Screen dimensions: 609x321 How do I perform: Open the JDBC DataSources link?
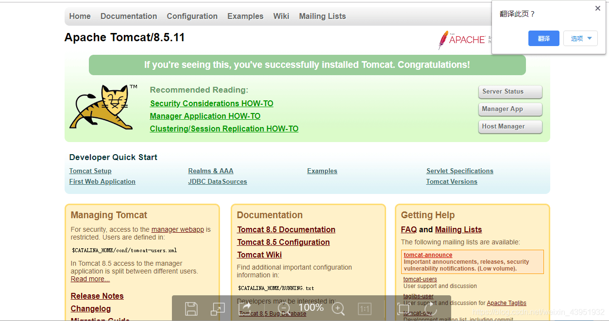point(218,181)
